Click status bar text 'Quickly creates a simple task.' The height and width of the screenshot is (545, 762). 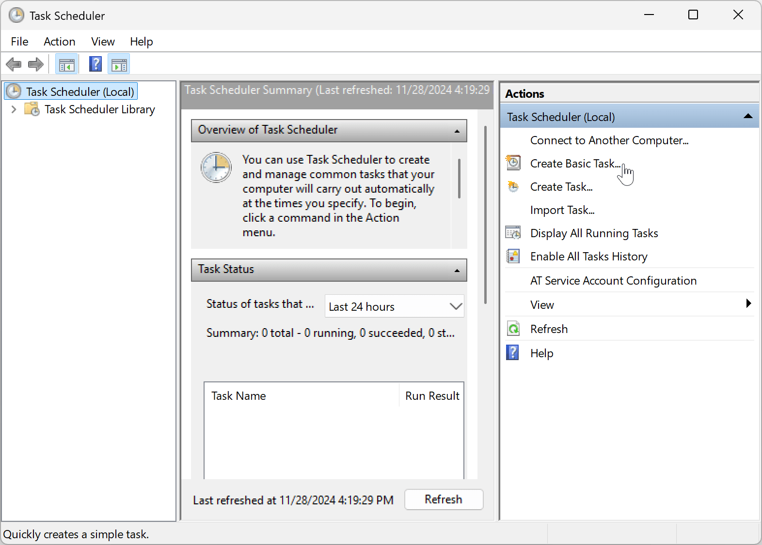tap(76, 534)
